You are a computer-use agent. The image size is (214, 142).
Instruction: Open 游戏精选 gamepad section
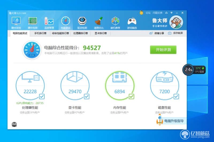tap(132, 23)
